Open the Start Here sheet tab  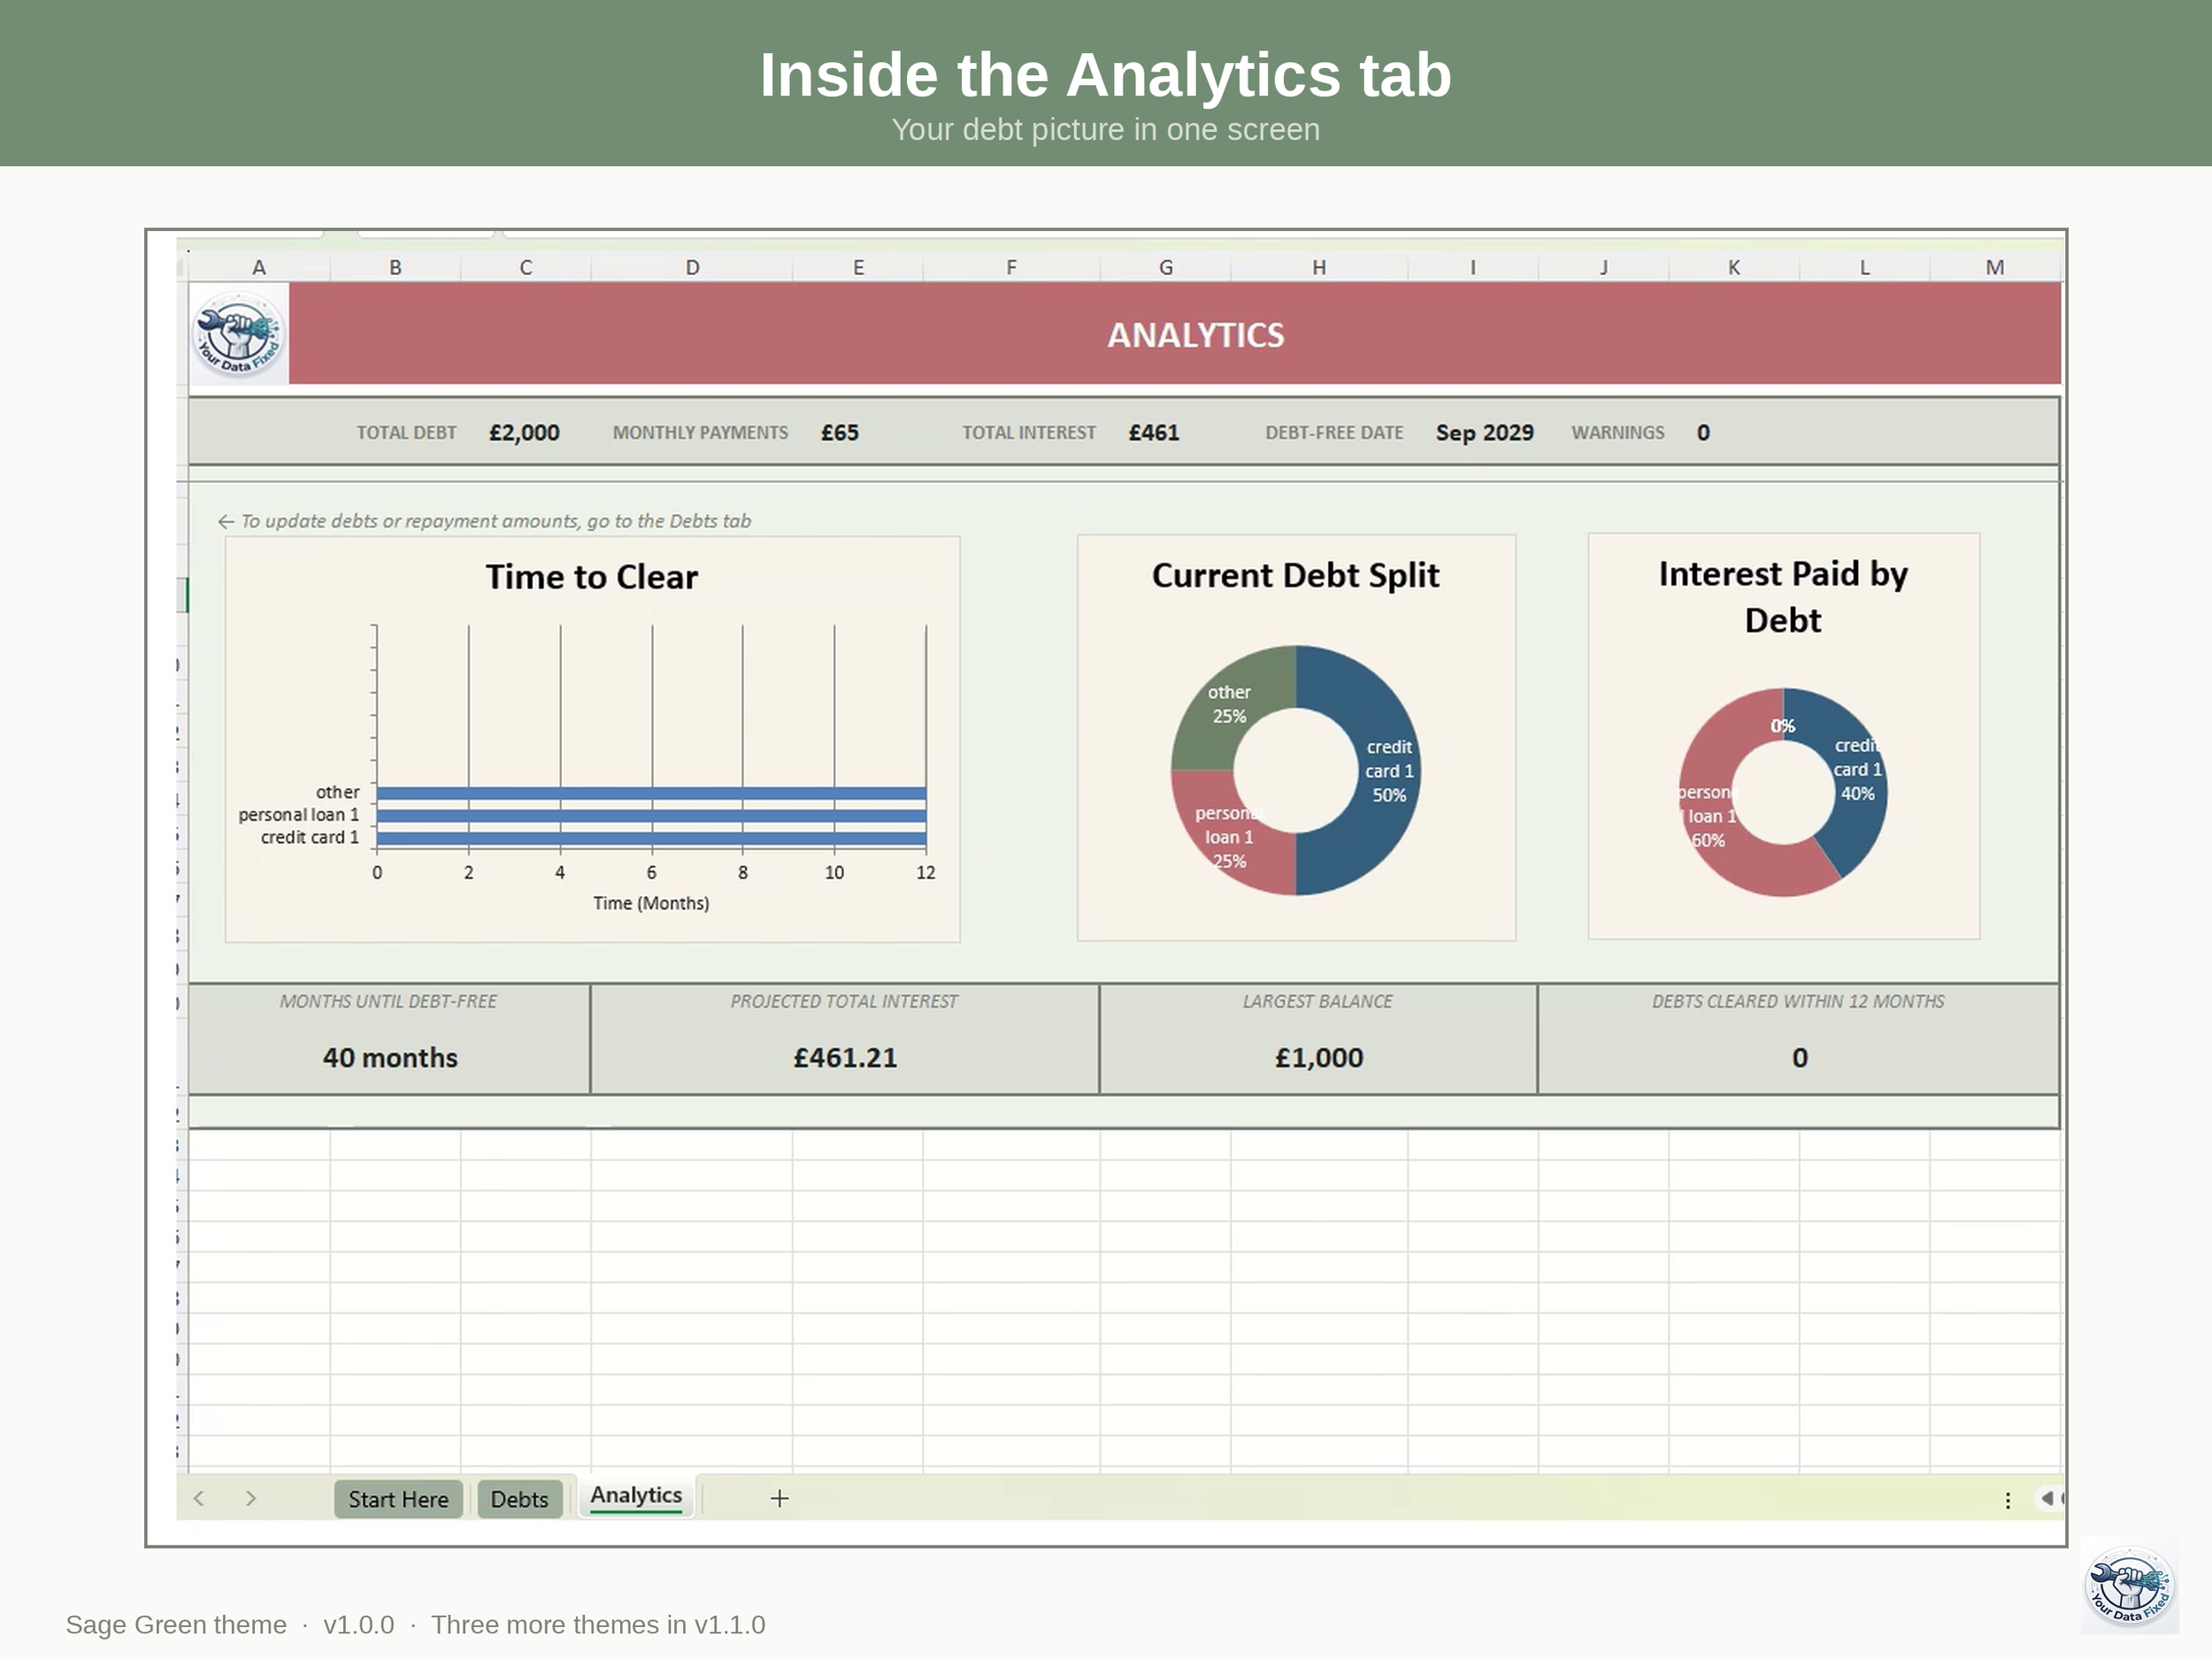[x=398, y=1498]
